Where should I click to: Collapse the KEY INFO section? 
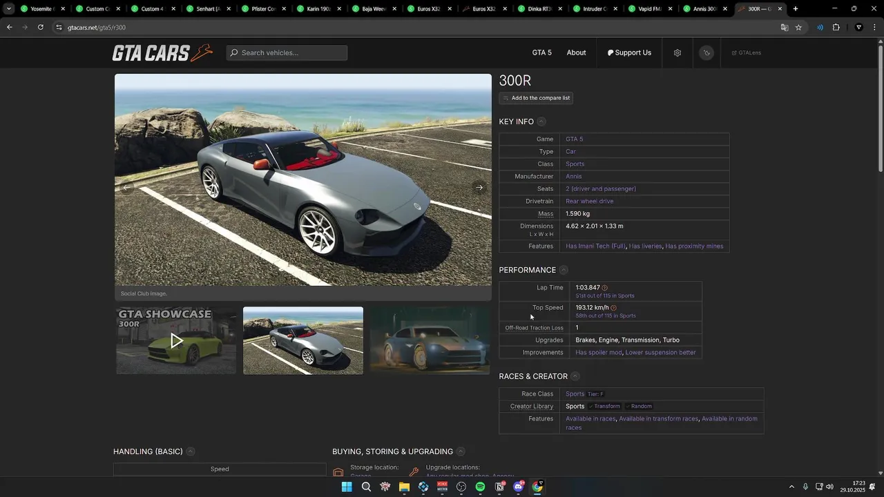[541, 121]
